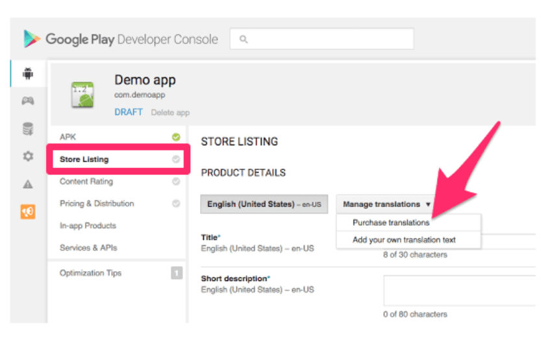
Task: Click the Content Rating gray checkmark
Action: 176,182
